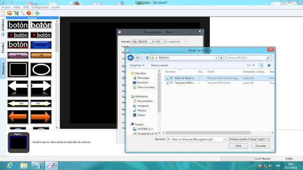Click the navigation pane vertical scrollbar
The width and height of the screenshot is (303, 170).
159,93
